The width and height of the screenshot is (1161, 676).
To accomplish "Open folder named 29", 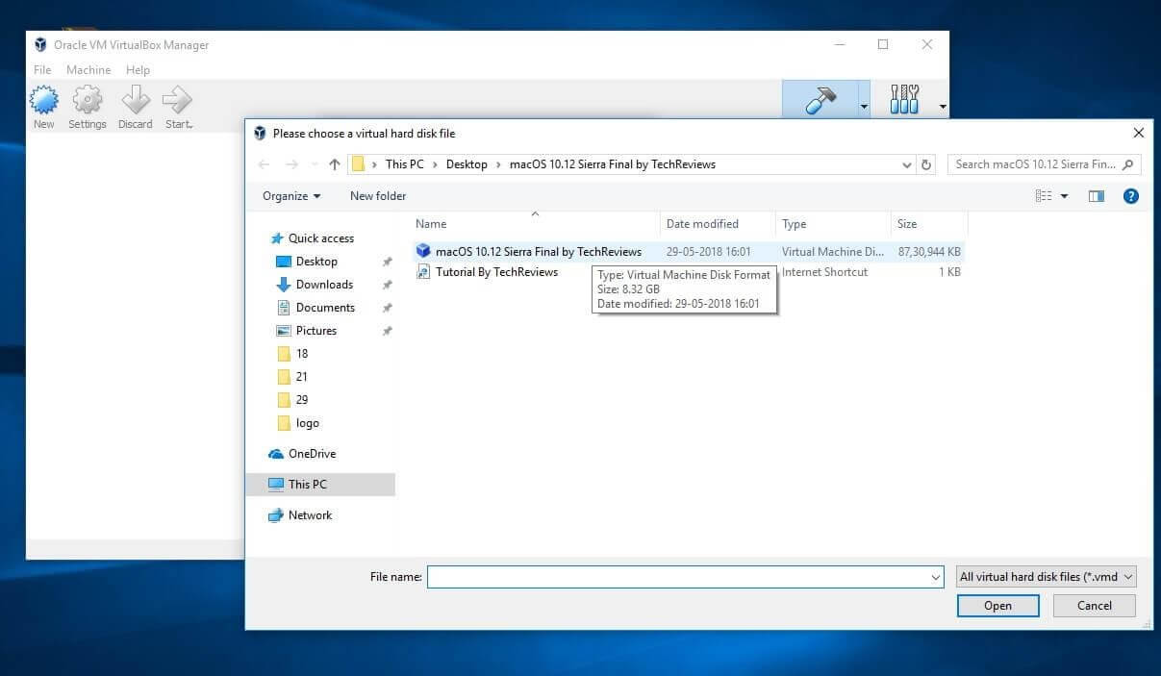I will click(x=302, y=400).
